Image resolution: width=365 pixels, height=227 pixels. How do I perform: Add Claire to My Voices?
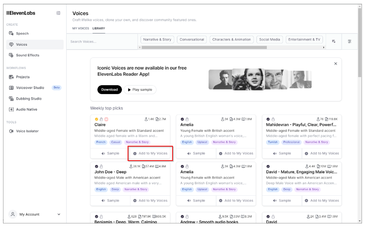(150, 153)
